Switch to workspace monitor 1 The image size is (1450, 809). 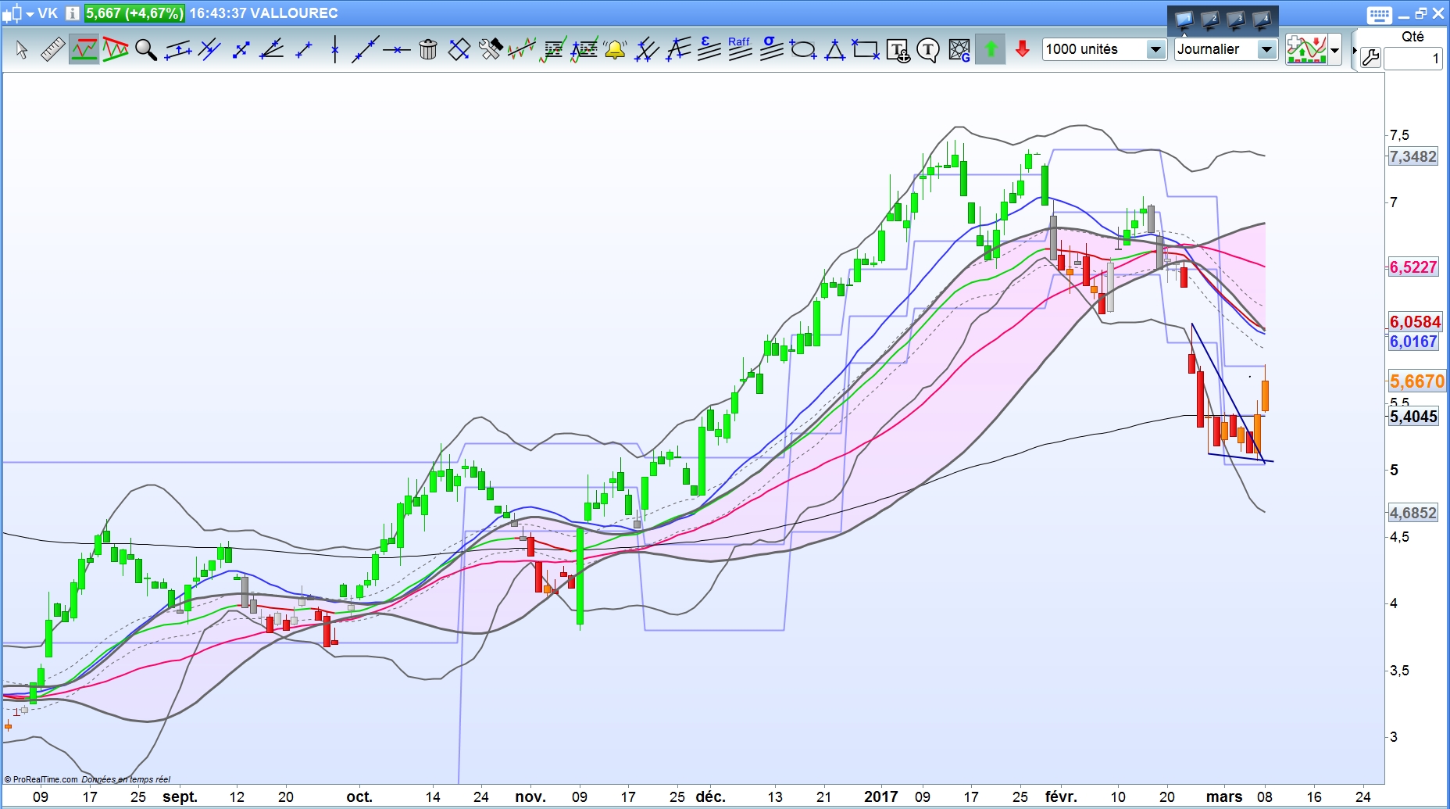(x=1184, y=20)
